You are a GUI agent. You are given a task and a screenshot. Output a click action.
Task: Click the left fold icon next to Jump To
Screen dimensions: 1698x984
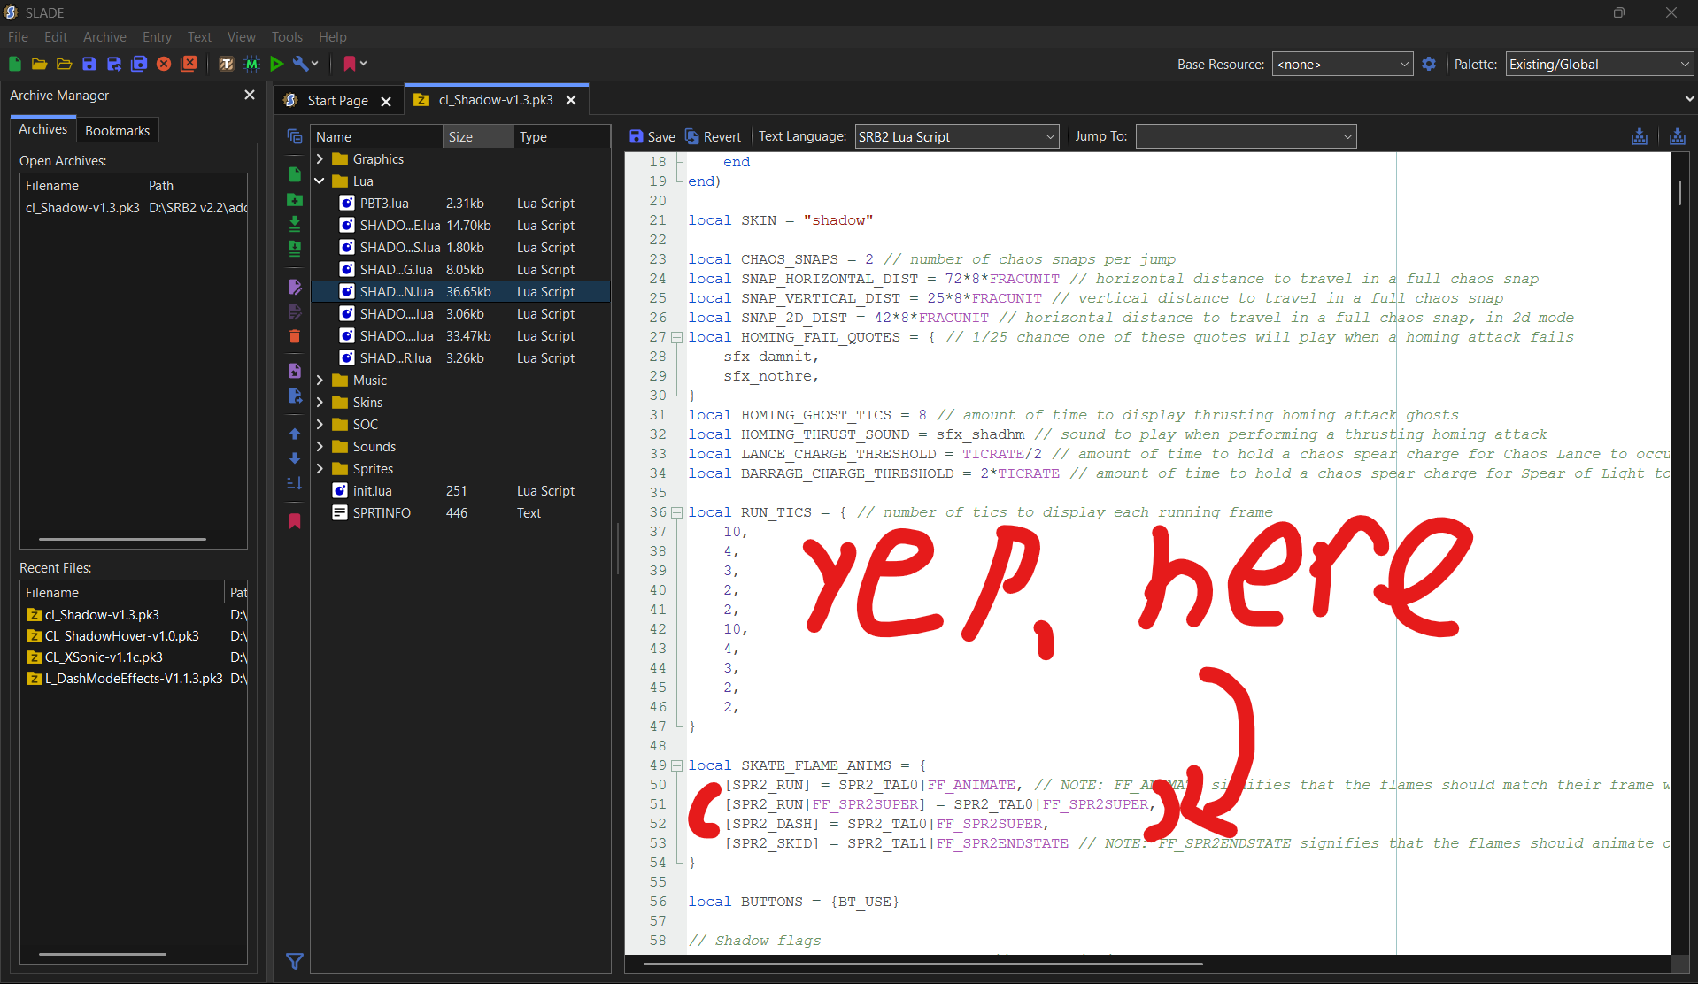point(1640,136)
